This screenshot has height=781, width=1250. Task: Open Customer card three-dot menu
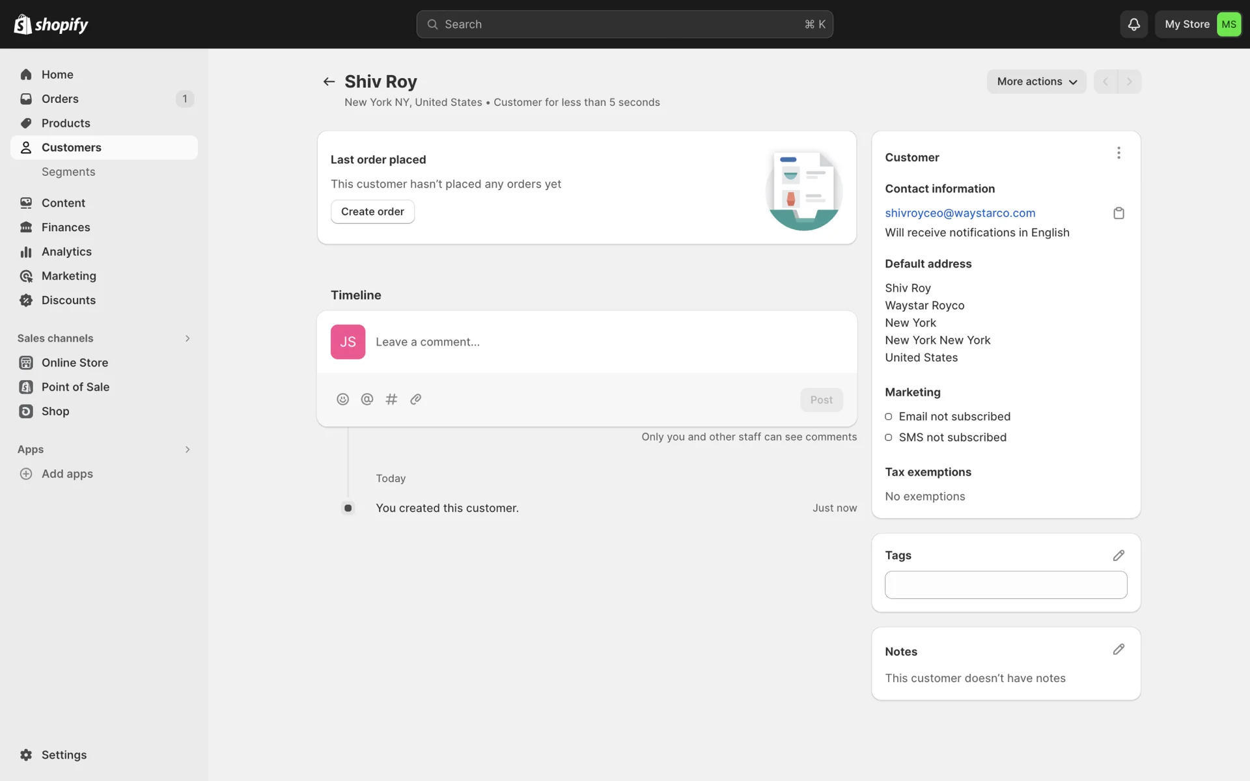click(x=1118, y=153)
